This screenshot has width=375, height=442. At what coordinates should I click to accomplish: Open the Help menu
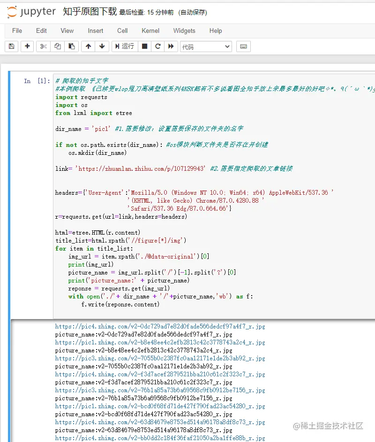(216, 30)
